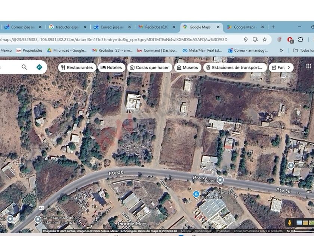
Task: Open the map layers thumbnail strip
Action: (x=305, y=223)
